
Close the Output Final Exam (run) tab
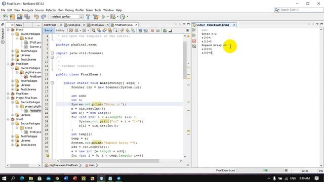point(234,25)
